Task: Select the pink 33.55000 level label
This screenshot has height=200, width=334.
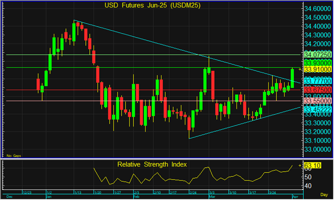Action: point(318,101)
